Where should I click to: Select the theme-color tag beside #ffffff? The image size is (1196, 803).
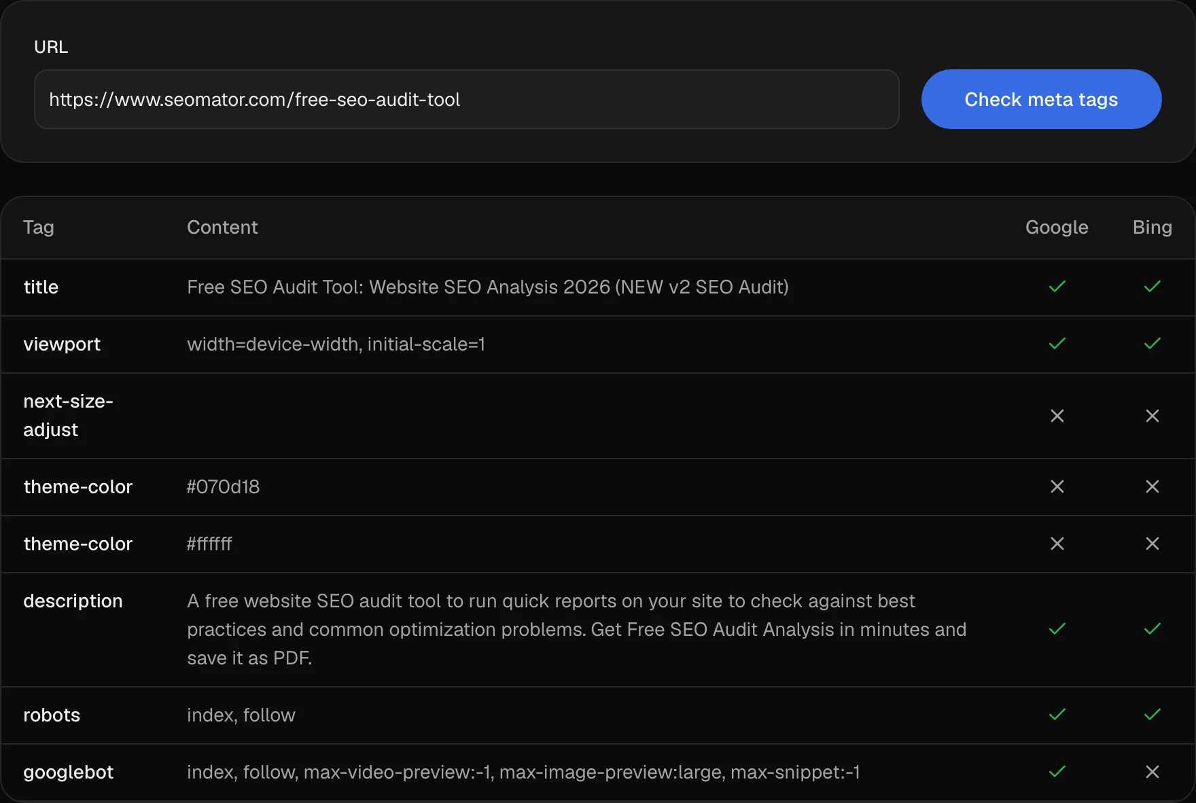(77, 544)
